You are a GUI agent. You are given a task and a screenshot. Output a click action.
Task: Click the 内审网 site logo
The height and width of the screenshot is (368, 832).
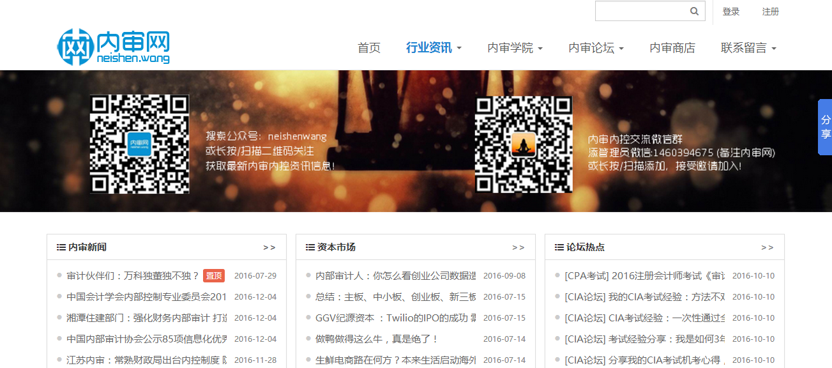114,47
